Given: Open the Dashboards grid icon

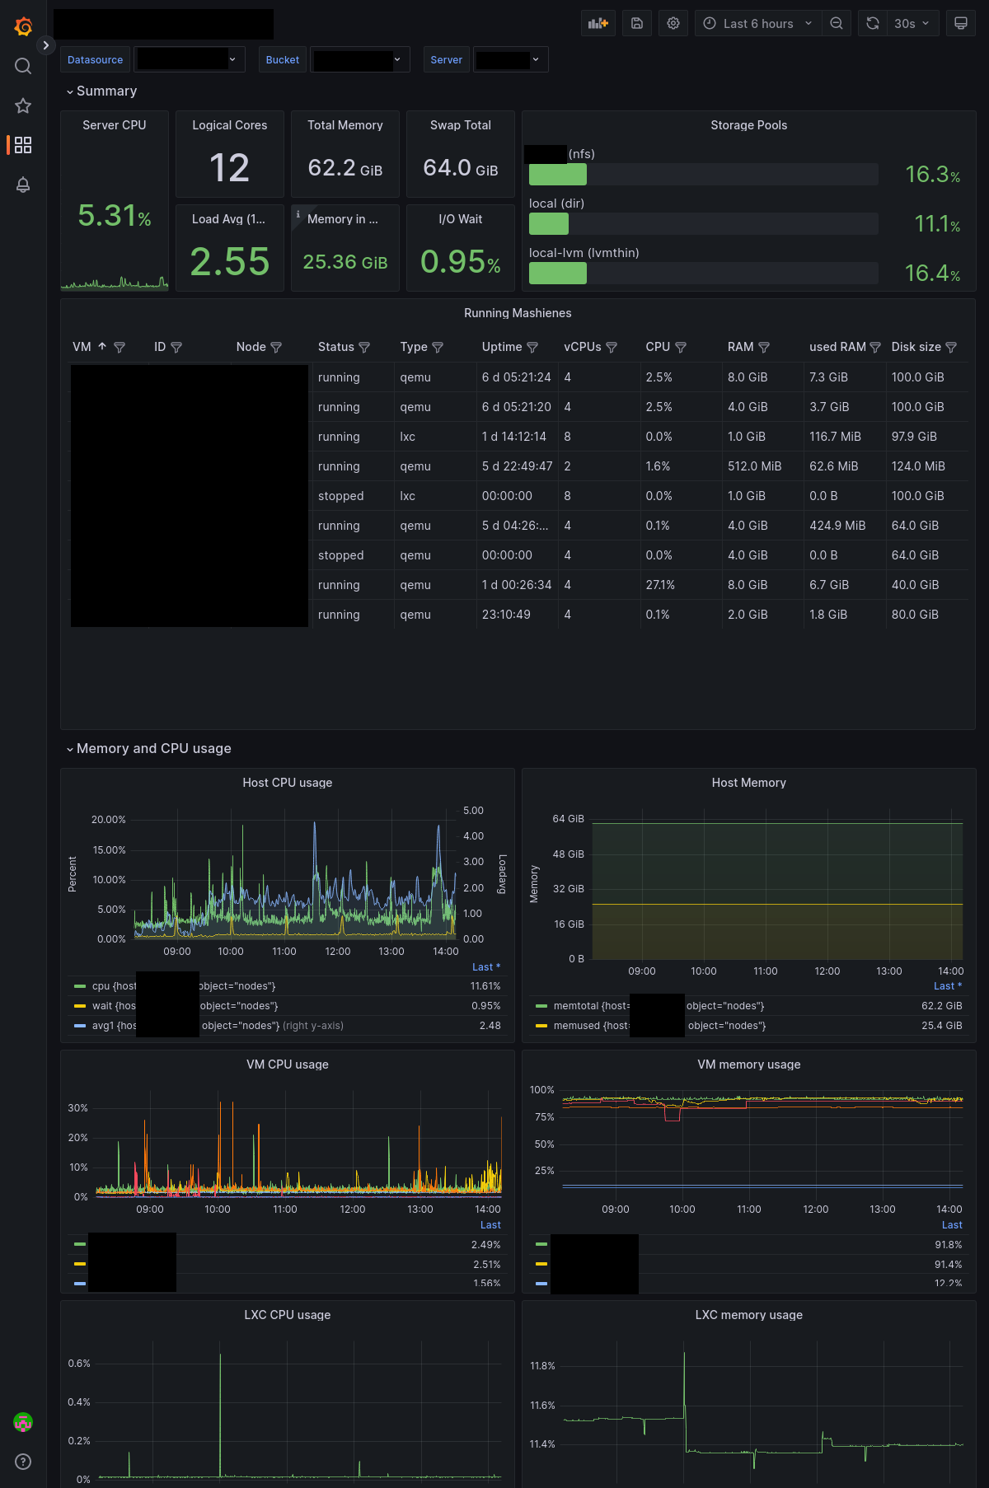Looking at the screenshot, I should pos(23,145).
